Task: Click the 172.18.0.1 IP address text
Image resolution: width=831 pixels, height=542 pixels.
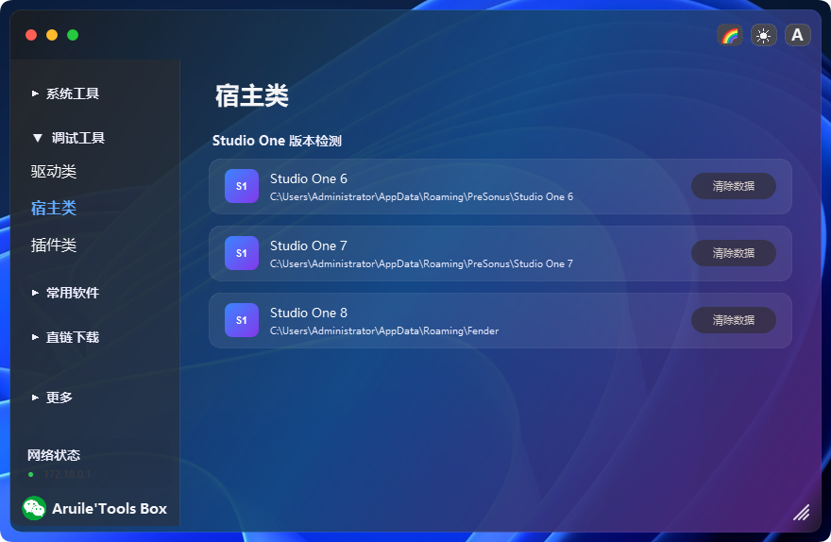Action: click(x=67, y=474)
